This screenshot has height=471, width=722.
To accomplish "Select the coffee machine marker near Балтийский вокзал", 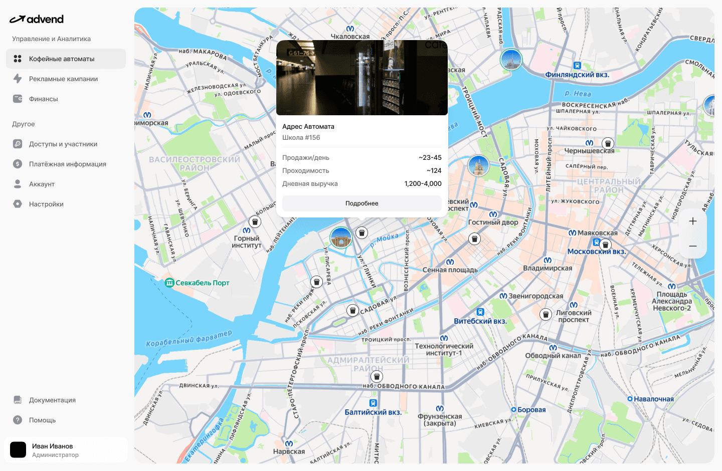I will [377, 377].
